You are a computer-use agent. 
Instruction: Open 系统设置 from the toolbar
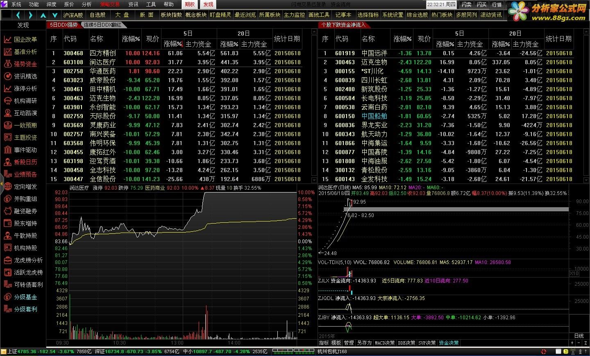tap(393, 15)
